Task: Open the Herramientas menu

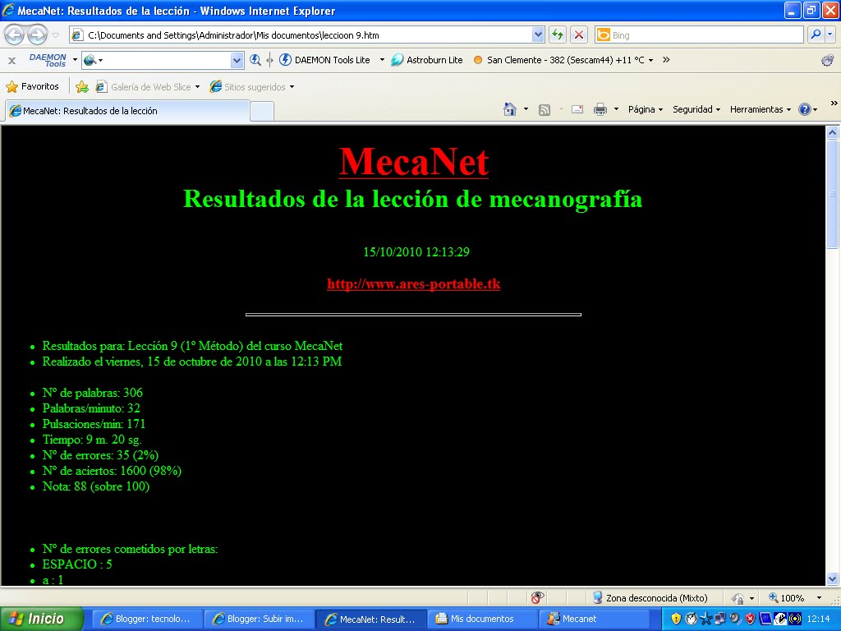Action: point(760,109)
